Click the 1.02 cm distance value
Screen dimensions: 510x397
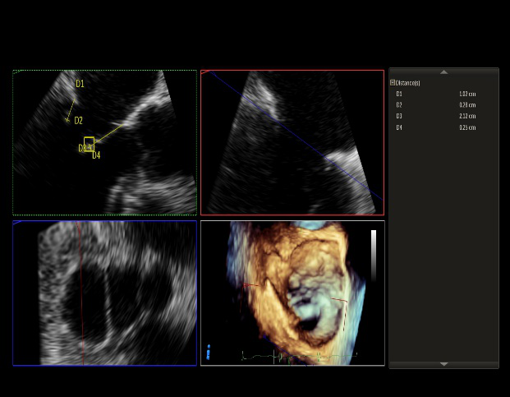coord(467,94)
